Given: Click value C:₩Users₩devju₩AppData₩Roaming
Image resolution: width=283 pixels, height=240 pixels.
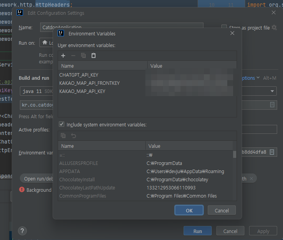Looking at the screenshot, I should tap(185, 171).
